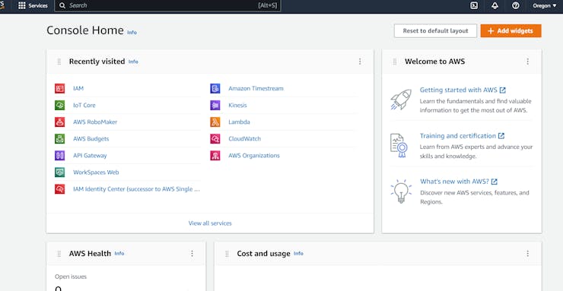Open the IoT Core link
This screenshot has height=291, width=563.
click(84, 106)
